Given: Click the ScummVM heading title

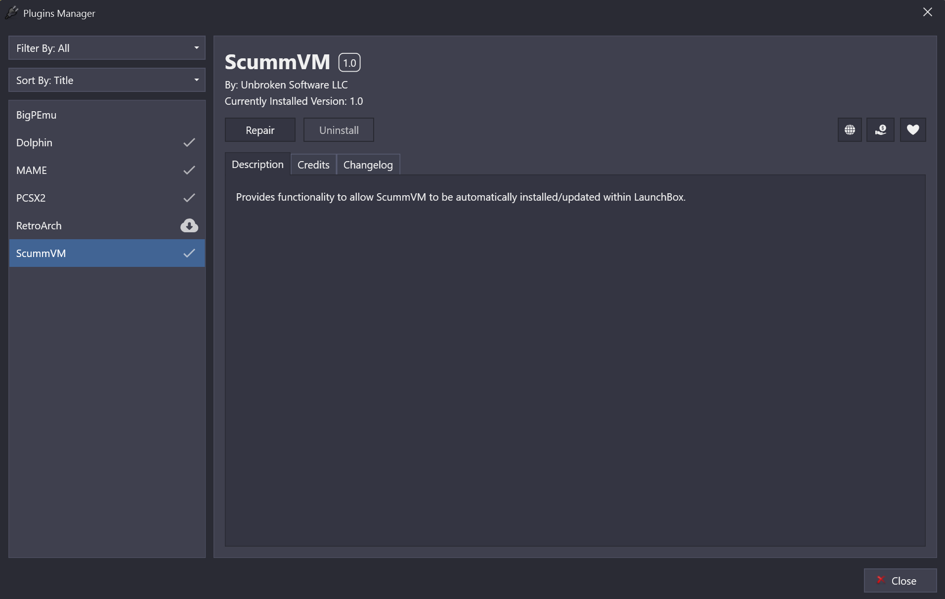Looking at the screenshot, I should (277, 62).
